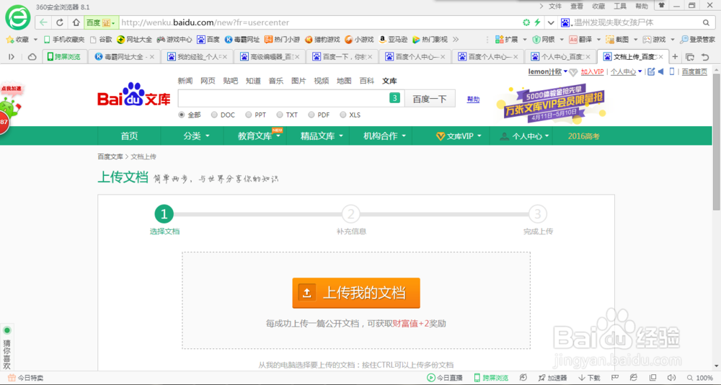Image resolution: width=721 pixels, height=385 pixels.
Task: Open 下载 downloads in status bar
Action: coord(589,378)
